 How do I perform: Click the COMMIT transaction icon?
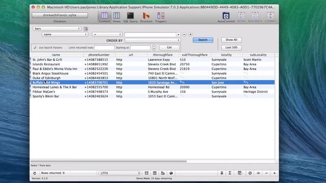click(x=270, y=17)
